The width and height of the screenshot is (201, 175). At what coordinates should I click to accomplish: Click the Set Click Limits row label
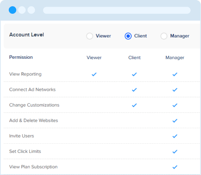[25, 151]
